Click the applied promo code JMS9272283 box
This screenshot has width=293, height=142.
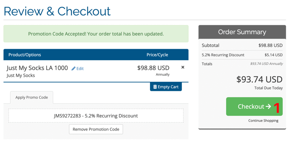pyautogui.click(x=96, y=116)
